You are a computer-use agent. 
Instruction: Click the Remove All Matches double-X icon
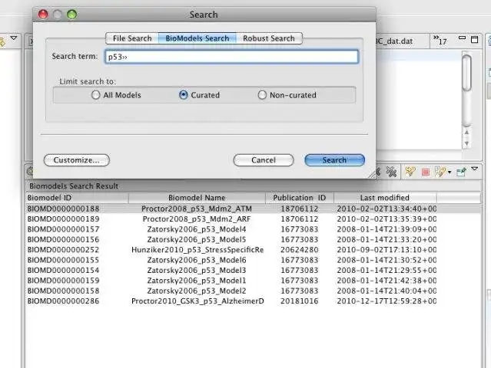pyautogui.click(x=391, y=172)
